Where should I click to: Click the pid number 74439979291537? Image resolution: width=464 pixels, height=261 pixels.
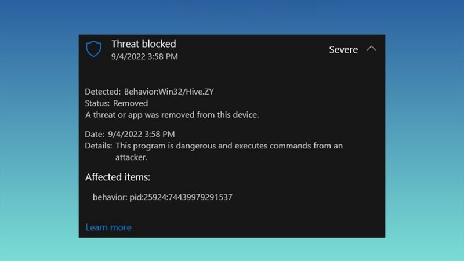[200, 197]
